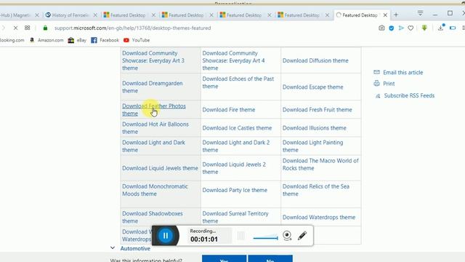Click Download Light and Dark 2 theme
The height and width of the screenshot is (262, 465).
click(235, 146)
